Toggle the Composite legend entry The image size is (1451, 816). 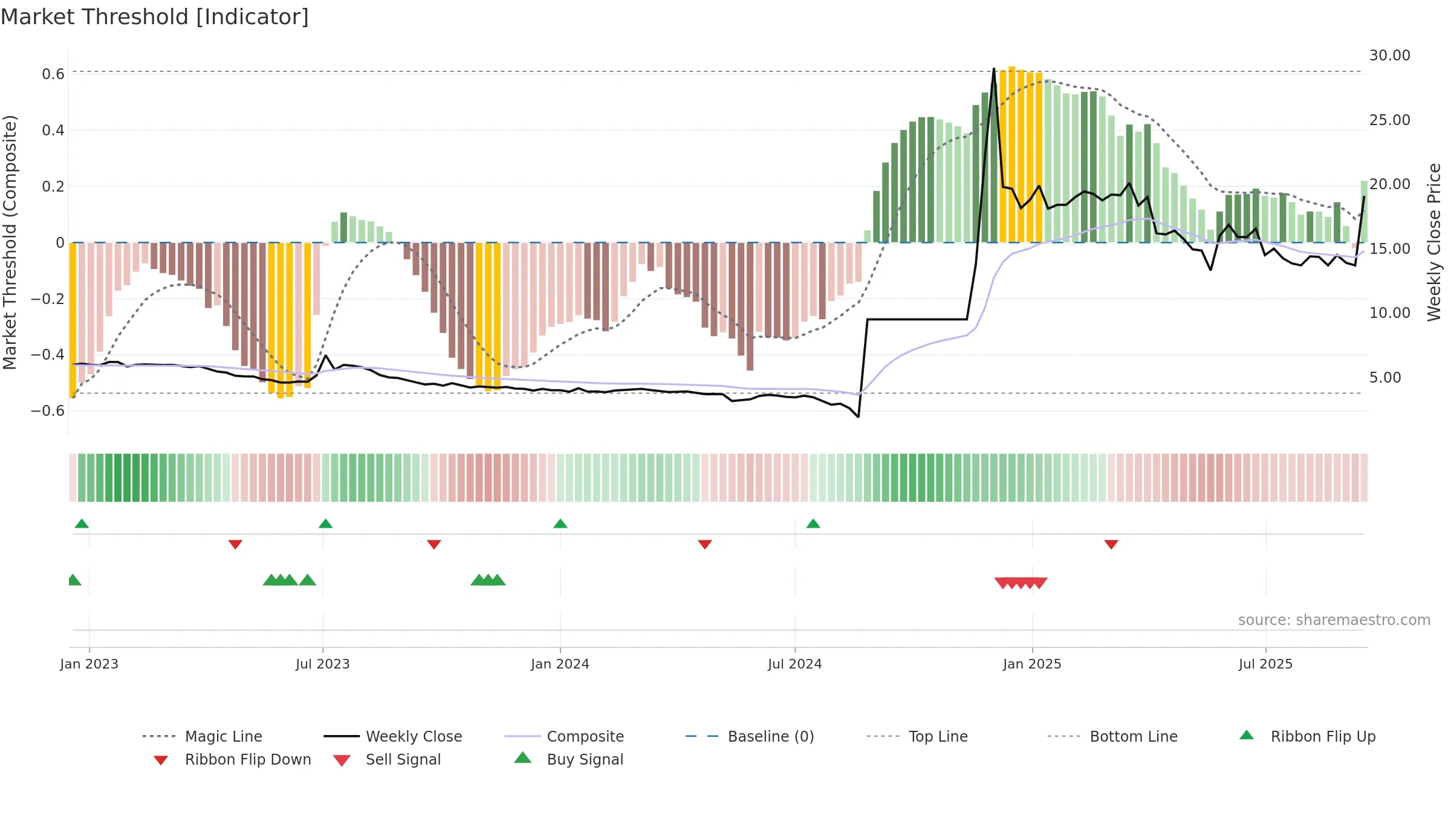[564, 736]
